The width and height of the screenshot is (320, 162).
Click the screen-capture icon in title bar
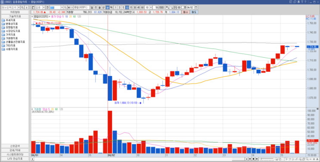click(291, 2)
